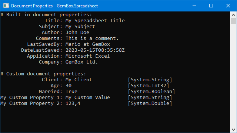Click '[System.String]' on the Custom Property 1 row

[x=150, y=98]
